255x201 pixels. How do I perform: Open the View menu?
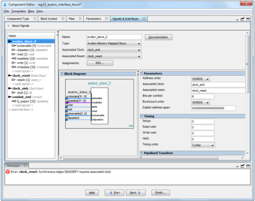point(39,11)
